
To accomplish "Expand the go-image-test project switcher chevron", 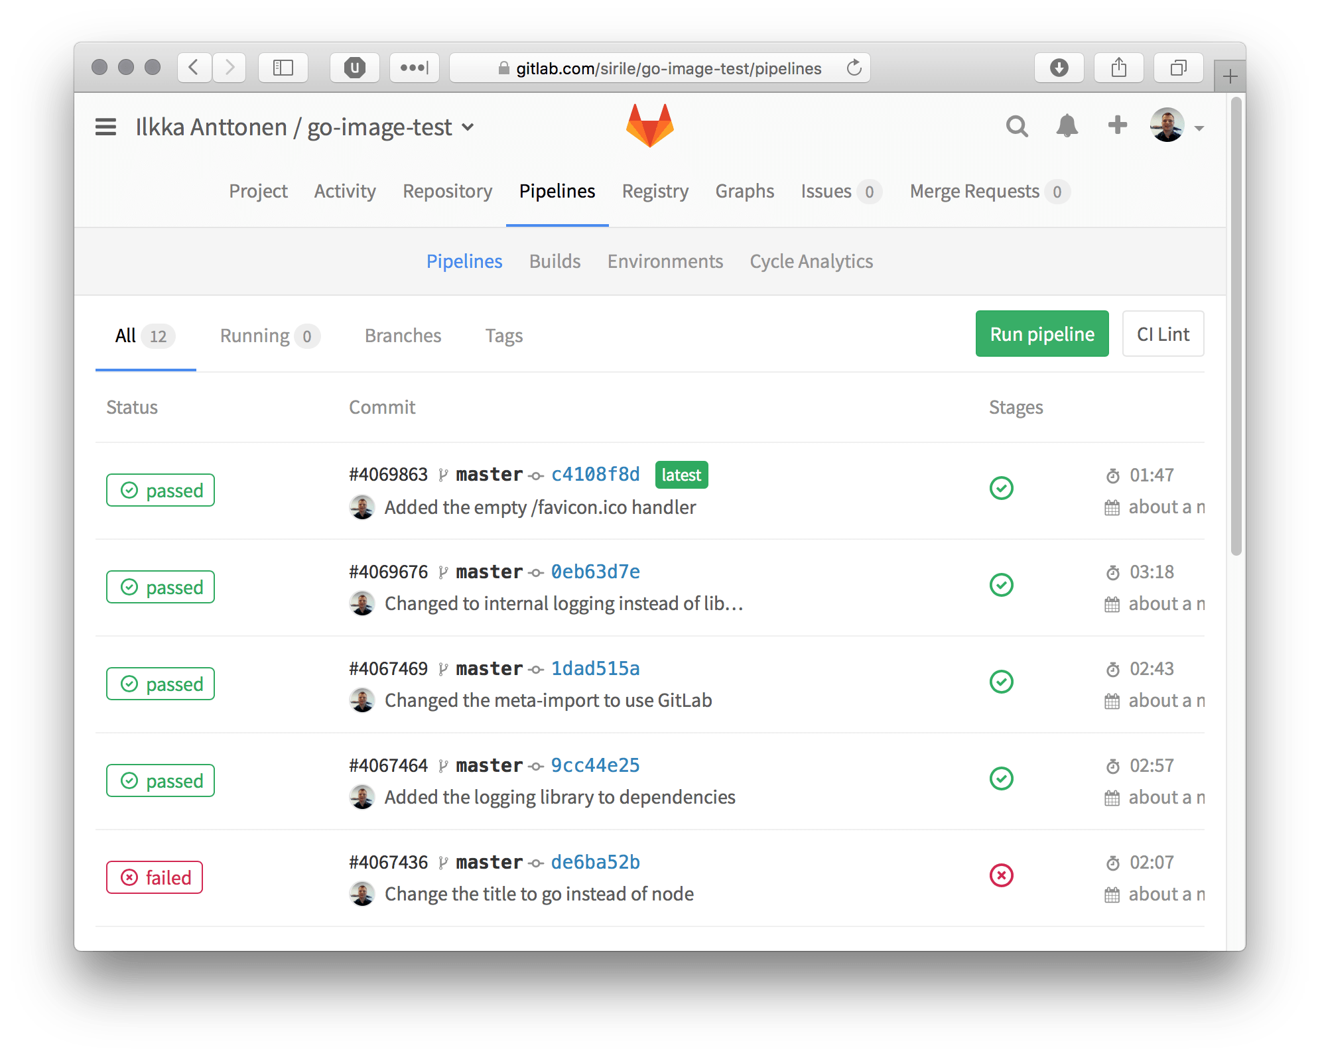I will click(x=468, y=127).
